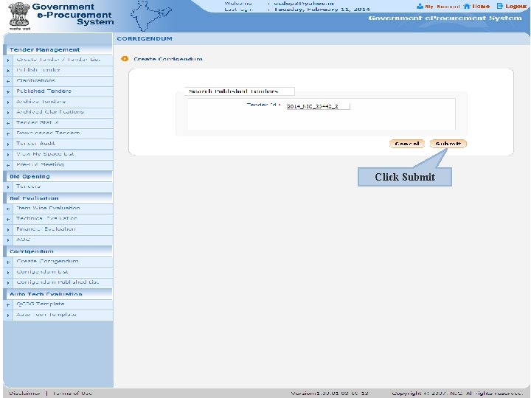
Task: Select the Auto Tech Evaluation section header
Action: coord(46,294)
